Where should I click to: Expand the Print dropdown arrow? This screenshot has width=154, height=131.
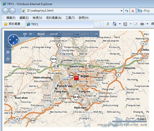coord(147,24)
